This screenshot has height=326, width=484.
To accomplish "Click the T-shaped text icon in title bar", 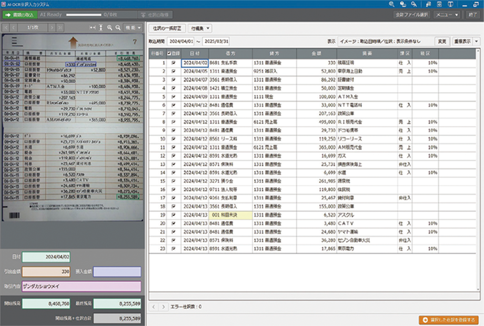I will coord(450,4).
